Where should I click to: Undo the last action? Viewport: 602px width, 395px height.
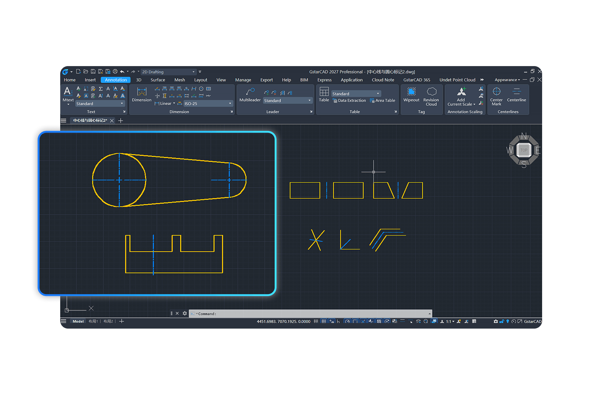click(122, 71)
